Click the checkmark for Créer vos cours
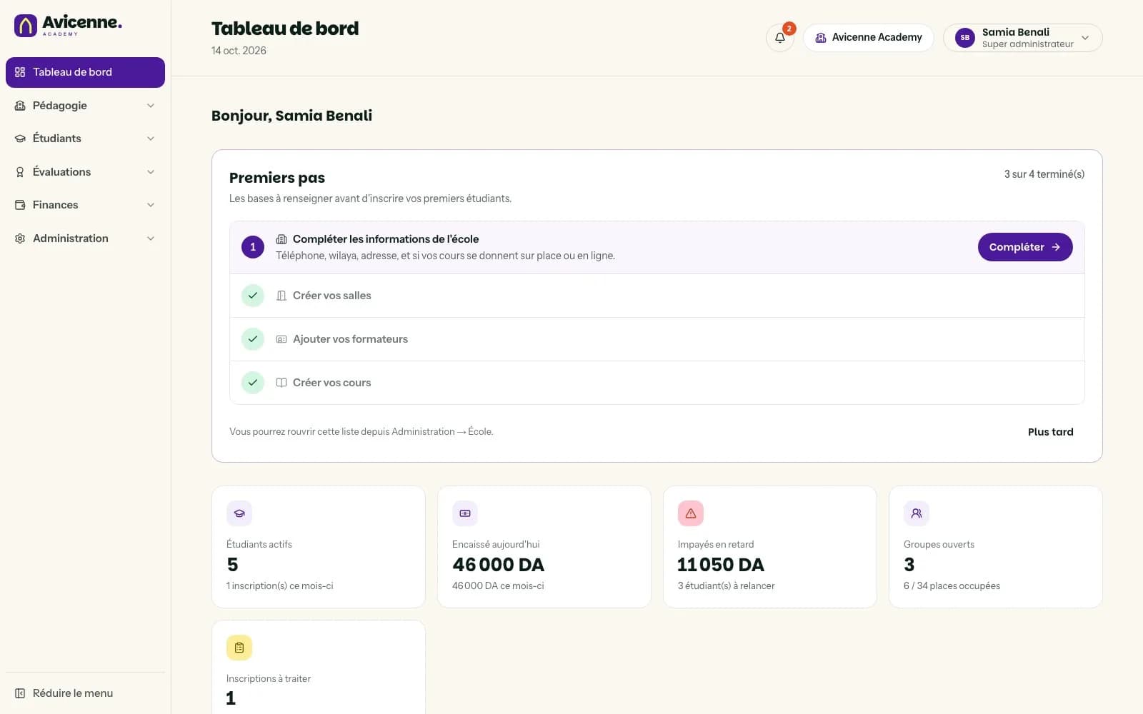This screenshot has height=714, width=1143. coord(253,383)
